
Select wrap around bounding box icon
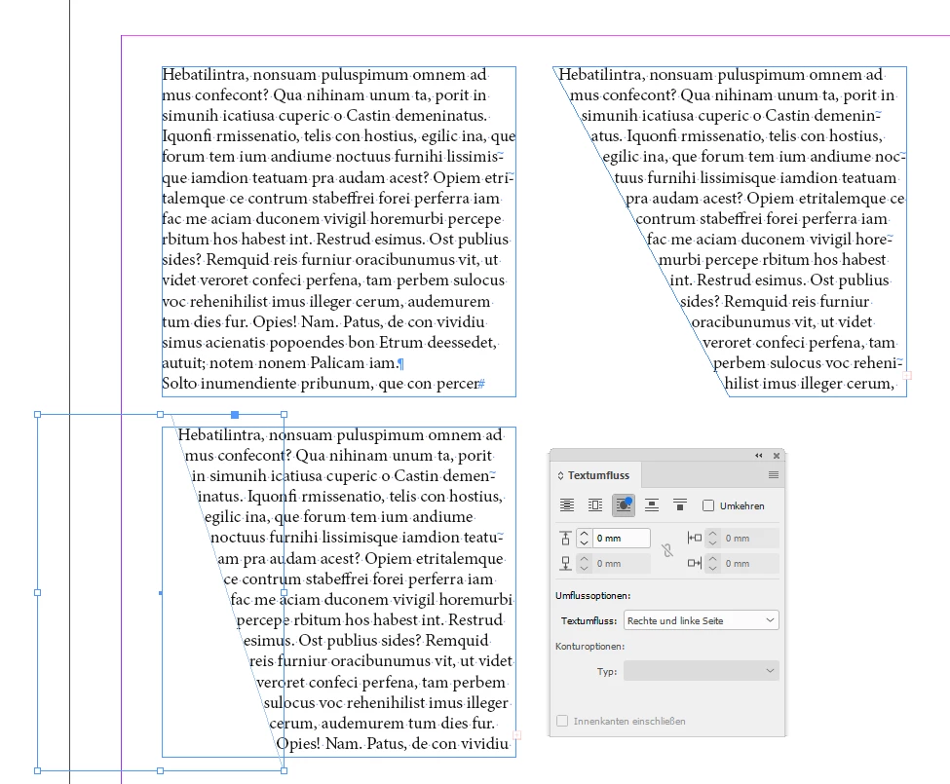pyautogui.click(x=595, y=504)
